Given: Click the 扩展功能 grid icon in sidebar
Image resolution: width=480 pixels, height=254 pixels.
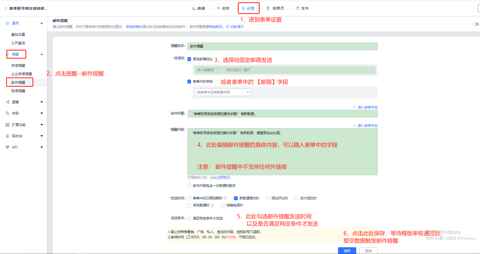Looking at the screenshot, I should coord(8,125).
